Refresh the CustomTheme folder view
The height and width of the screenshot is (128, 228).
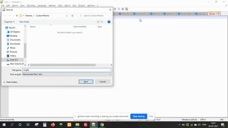pos(72,16)
